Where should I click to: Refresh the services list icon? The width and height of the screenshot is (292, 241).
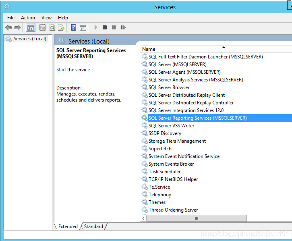[x=52, y=27]
